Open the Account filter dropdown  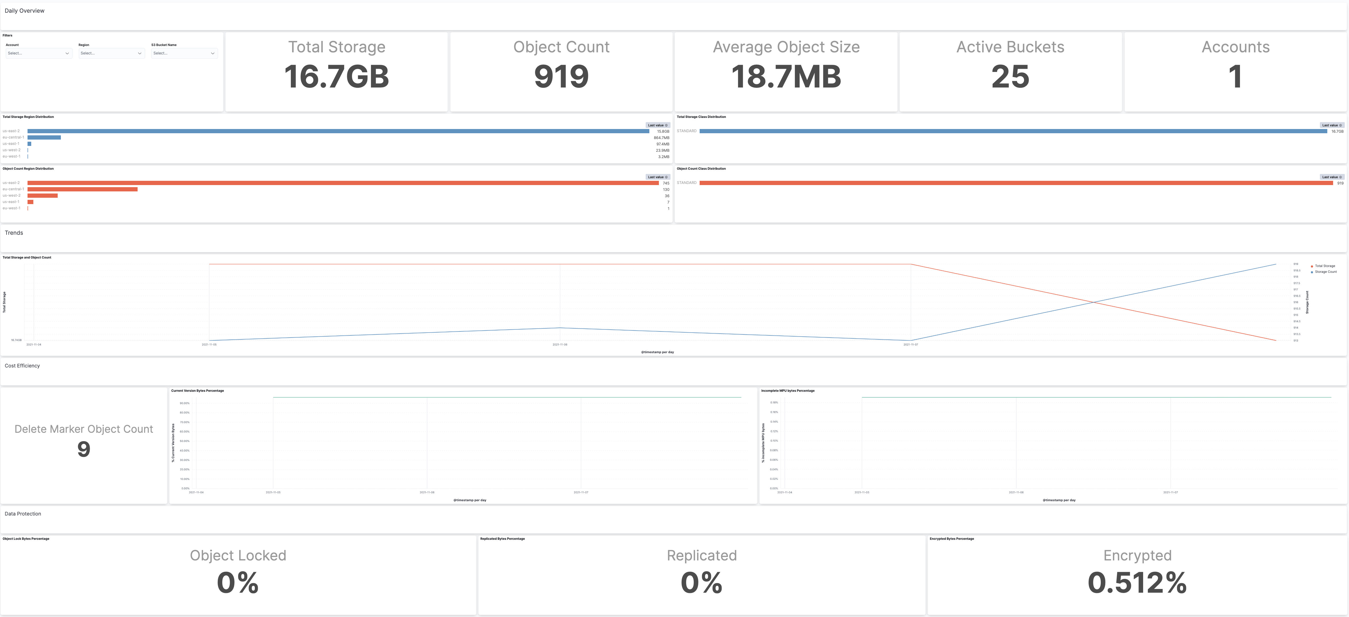38,53
